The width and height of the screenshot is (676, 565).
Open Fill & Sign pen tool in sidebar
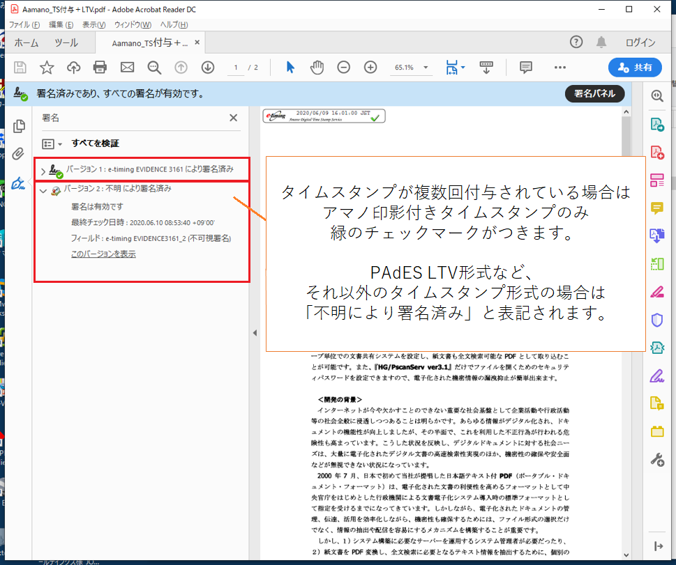(657, 376)
